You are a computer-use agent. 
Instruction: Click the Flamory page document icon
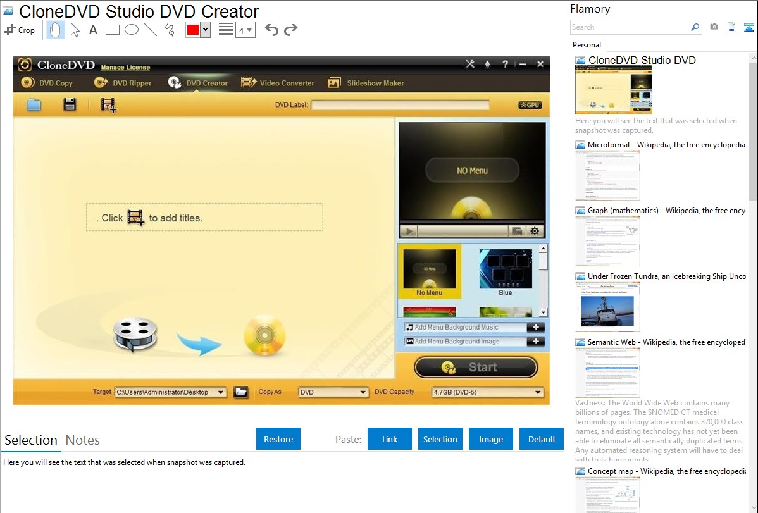coord(731,27)
